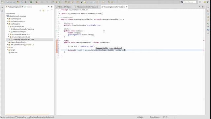Select GreetingControllerTest.java in the tree
This screenshot has height=119, width=211.
coord(23,40)
